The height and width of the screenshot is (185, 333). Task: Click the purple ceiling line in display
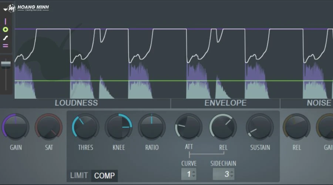point(174,29)
